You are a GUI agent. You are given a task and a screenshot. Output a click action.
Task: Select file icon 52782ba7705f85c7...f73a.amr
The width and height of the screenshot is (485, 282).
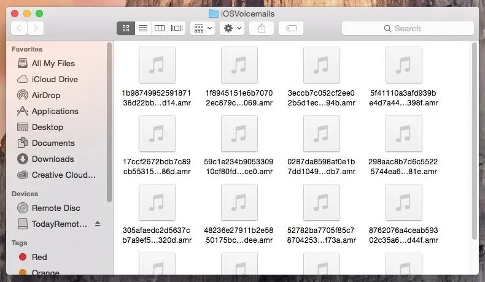pyautogui.click(x=322, y=202)
